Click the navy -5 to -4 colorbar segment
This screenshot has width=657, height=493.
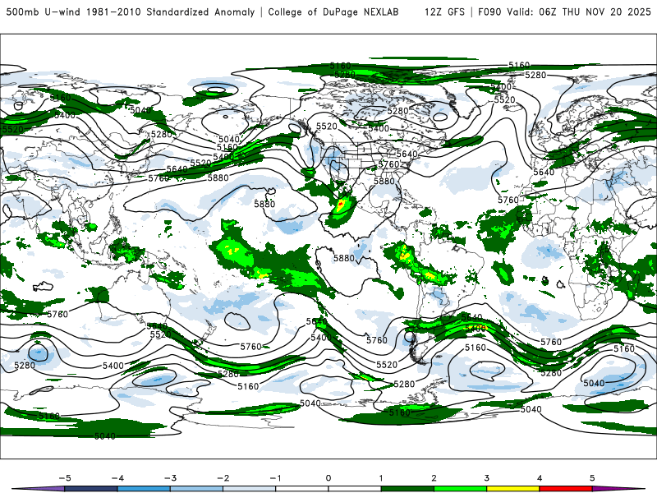tap(91, 489)
